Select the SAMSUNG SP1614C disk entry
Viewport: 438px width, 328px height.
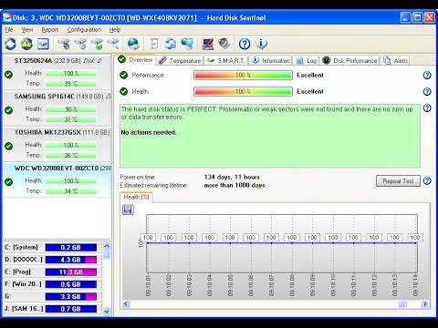pyautogui.click(x=57, y=108)
